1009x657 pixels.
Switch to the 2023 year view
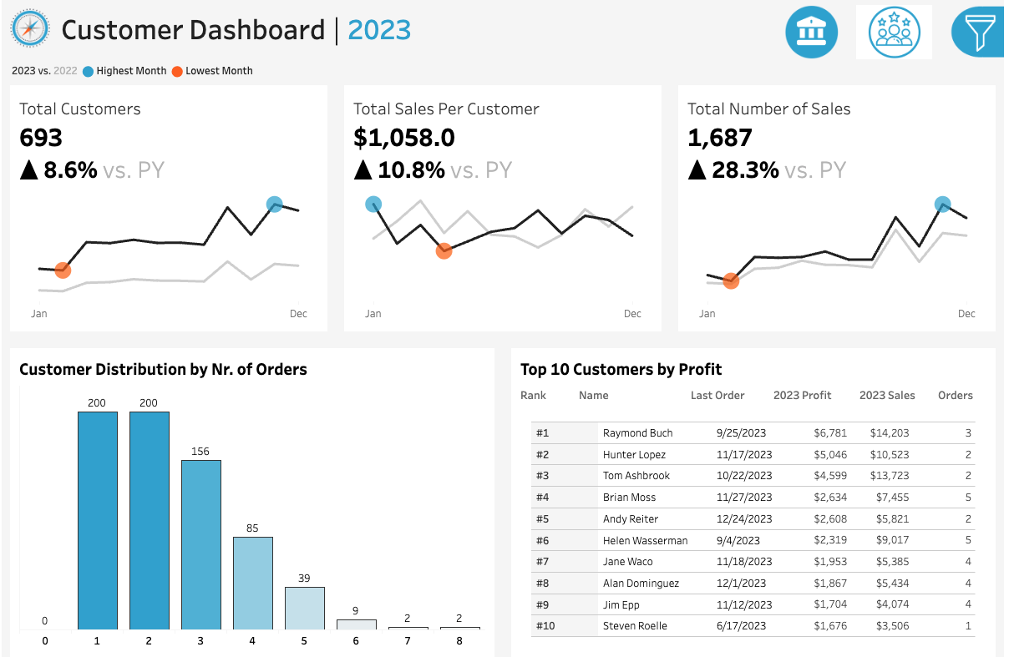point(378,30)
